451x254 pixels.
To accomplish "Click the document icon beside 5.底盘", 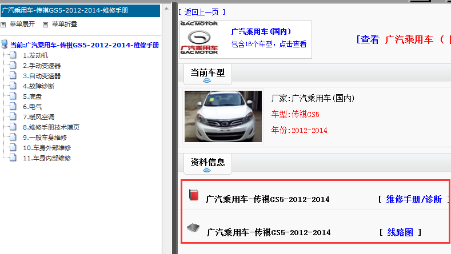I will pyautogui.click(x=13, y=96).
